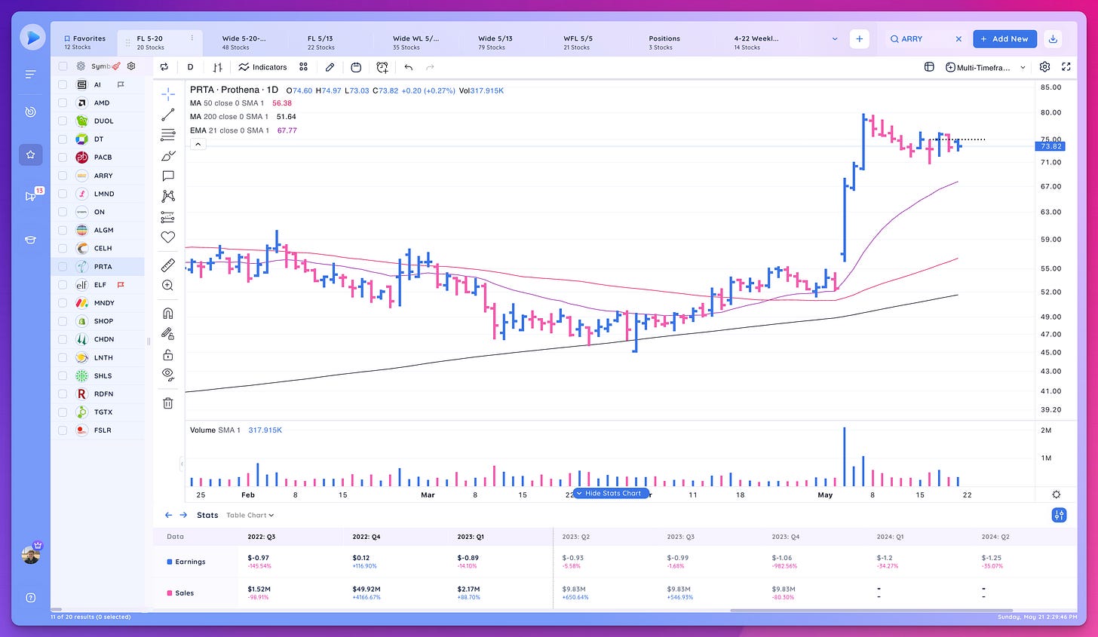Select the price range prediction tool
The width and height of the screenshot is (1098, 637).
(x=168, y=217)
